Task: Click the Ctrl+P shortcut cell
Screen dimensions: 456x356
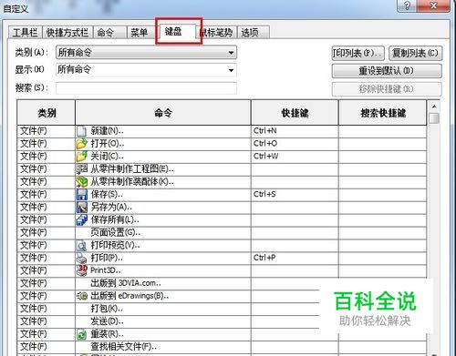Action: [x=295, y=258]
